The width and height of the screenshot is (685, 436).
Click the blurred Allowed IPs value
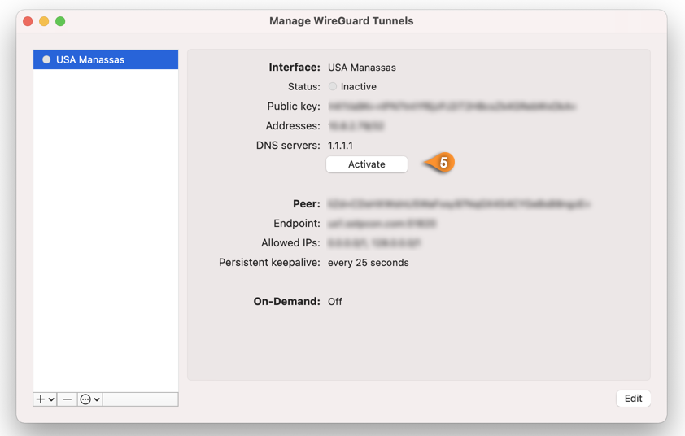pyautogui.click(x=374, y=243)
